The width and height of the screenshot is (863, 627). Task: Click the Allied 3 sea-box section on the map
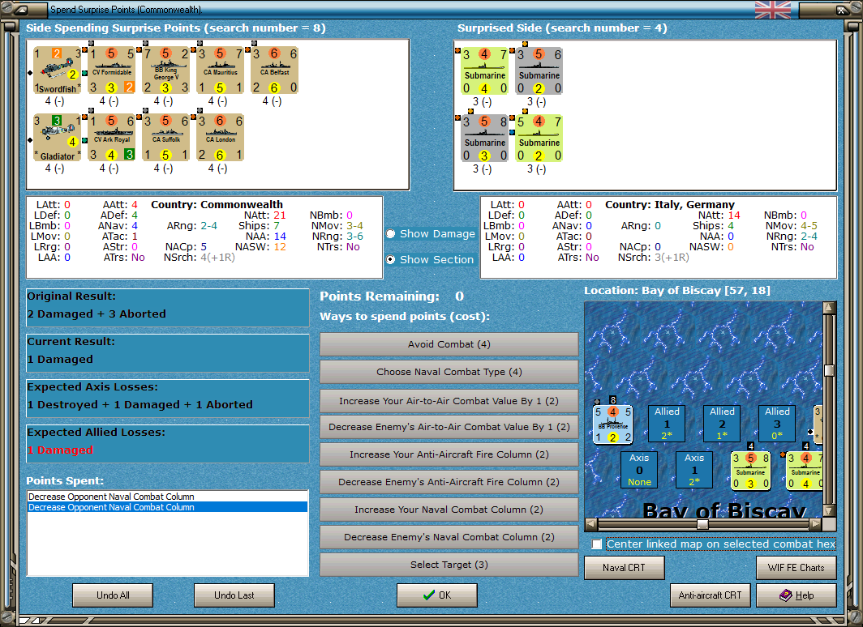(x=777, y=424)
